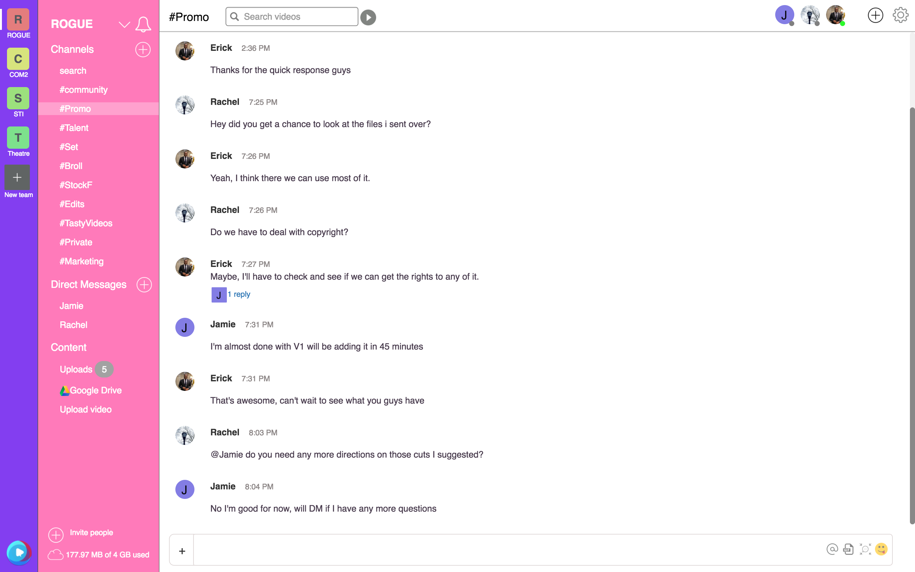Click the mention @ icon in message box
Image resolution: width=915 pixels, height=572 pixels.
[x=832, y=549]
